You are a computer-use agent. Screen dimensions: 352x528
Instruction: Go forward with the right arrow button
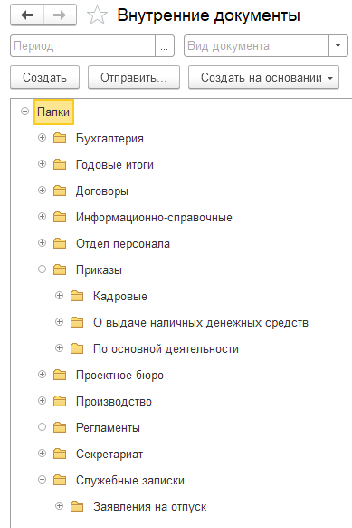[60, 15]
